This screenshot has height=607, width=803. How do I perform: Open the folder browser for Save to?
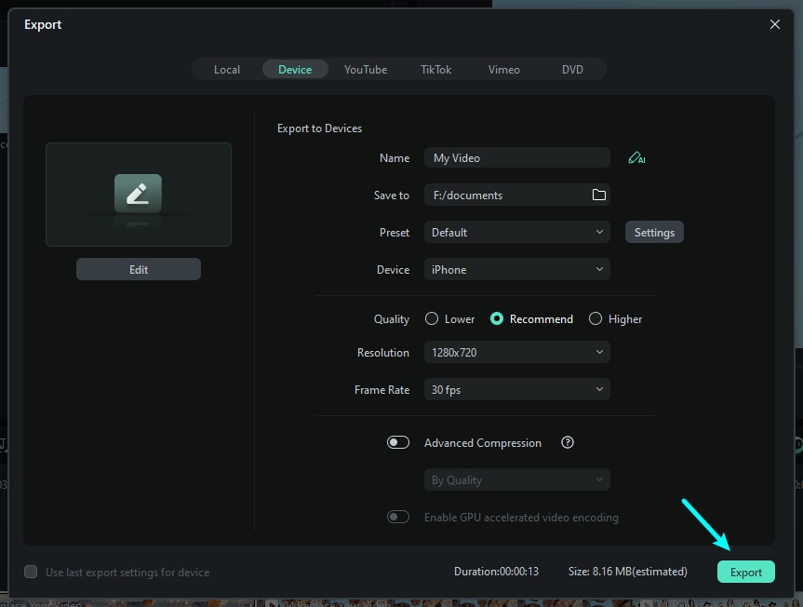point(600,195)
